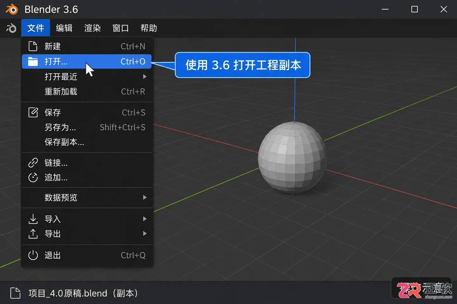Select 退出 to quit Blender
457x304 pixels.
[x=87, y=255]
